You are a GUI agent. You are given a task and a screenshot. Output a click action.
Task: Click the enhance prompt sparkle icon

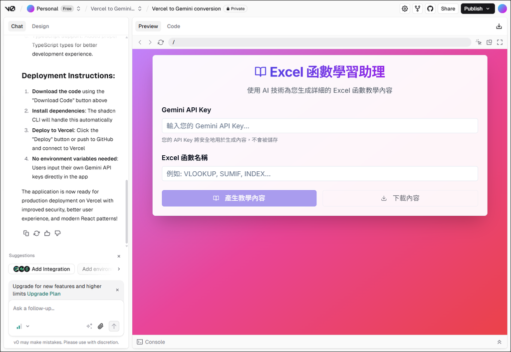pos(89,326)
